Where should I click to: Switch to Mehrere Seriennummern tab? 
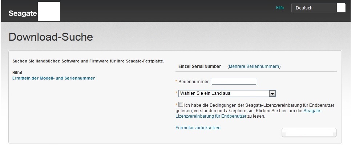[x=254, y=66]
